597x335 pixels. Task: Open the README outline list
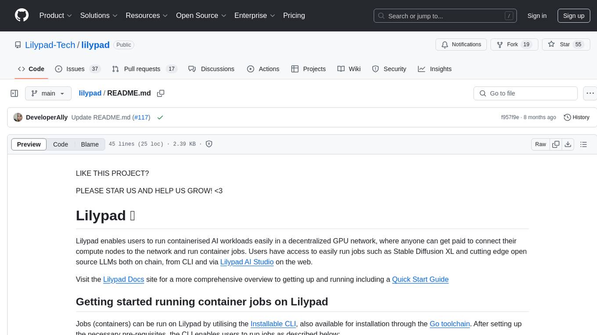(x=583, y=144)
